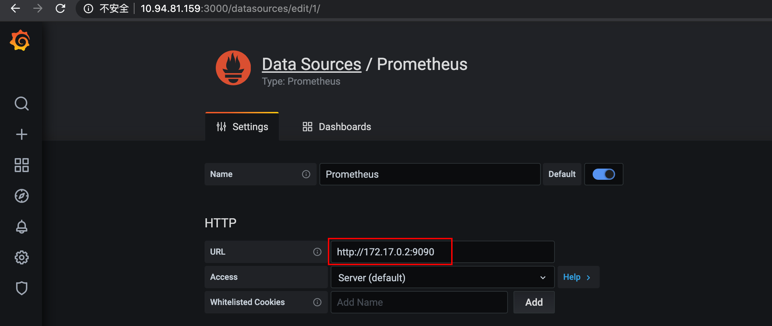The image size is (772, 326).
Task: Click info icon next to Name label
Action: (306, 174)
